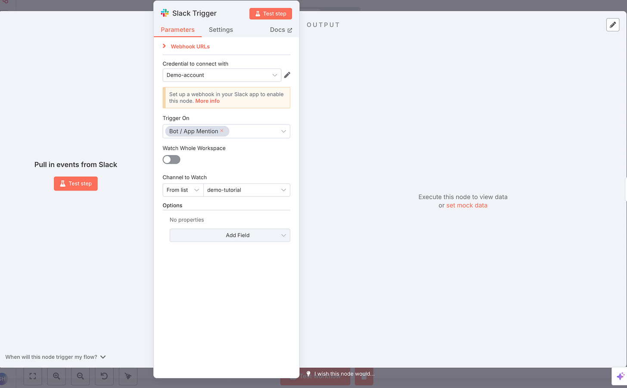
Task: Toggle the Watch Whole Workspace switch
Action: click(171, 159)
